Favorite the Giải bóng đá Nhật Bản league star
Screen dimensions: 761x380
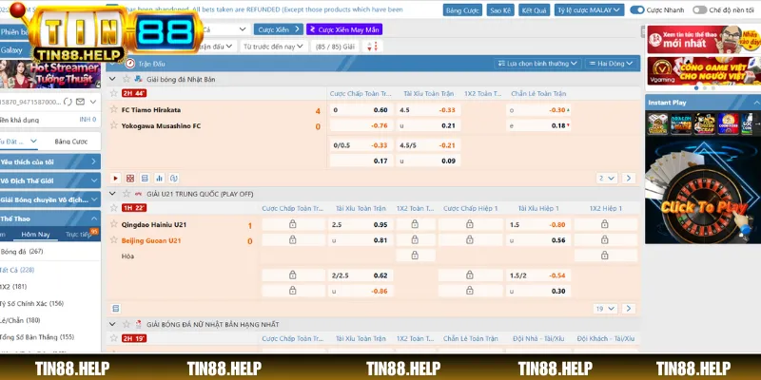(127, 79)
